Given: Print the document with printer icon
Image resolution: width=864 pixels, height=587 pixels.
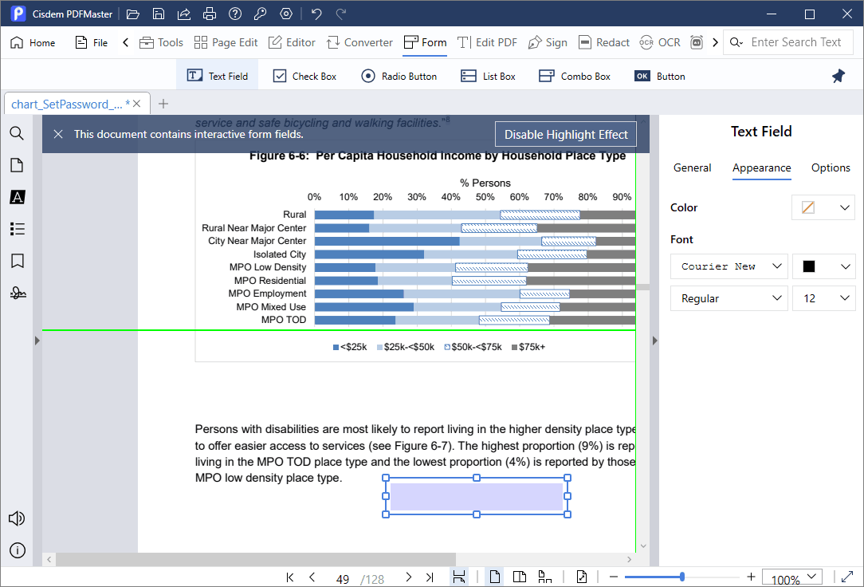Looking at the screenshot, I should tap(210, 14).
